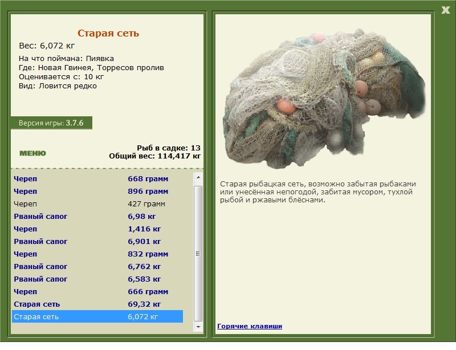
Task: Click the Где: Новая Гвинея, Торресов пролив line
Action: [91, 67]
